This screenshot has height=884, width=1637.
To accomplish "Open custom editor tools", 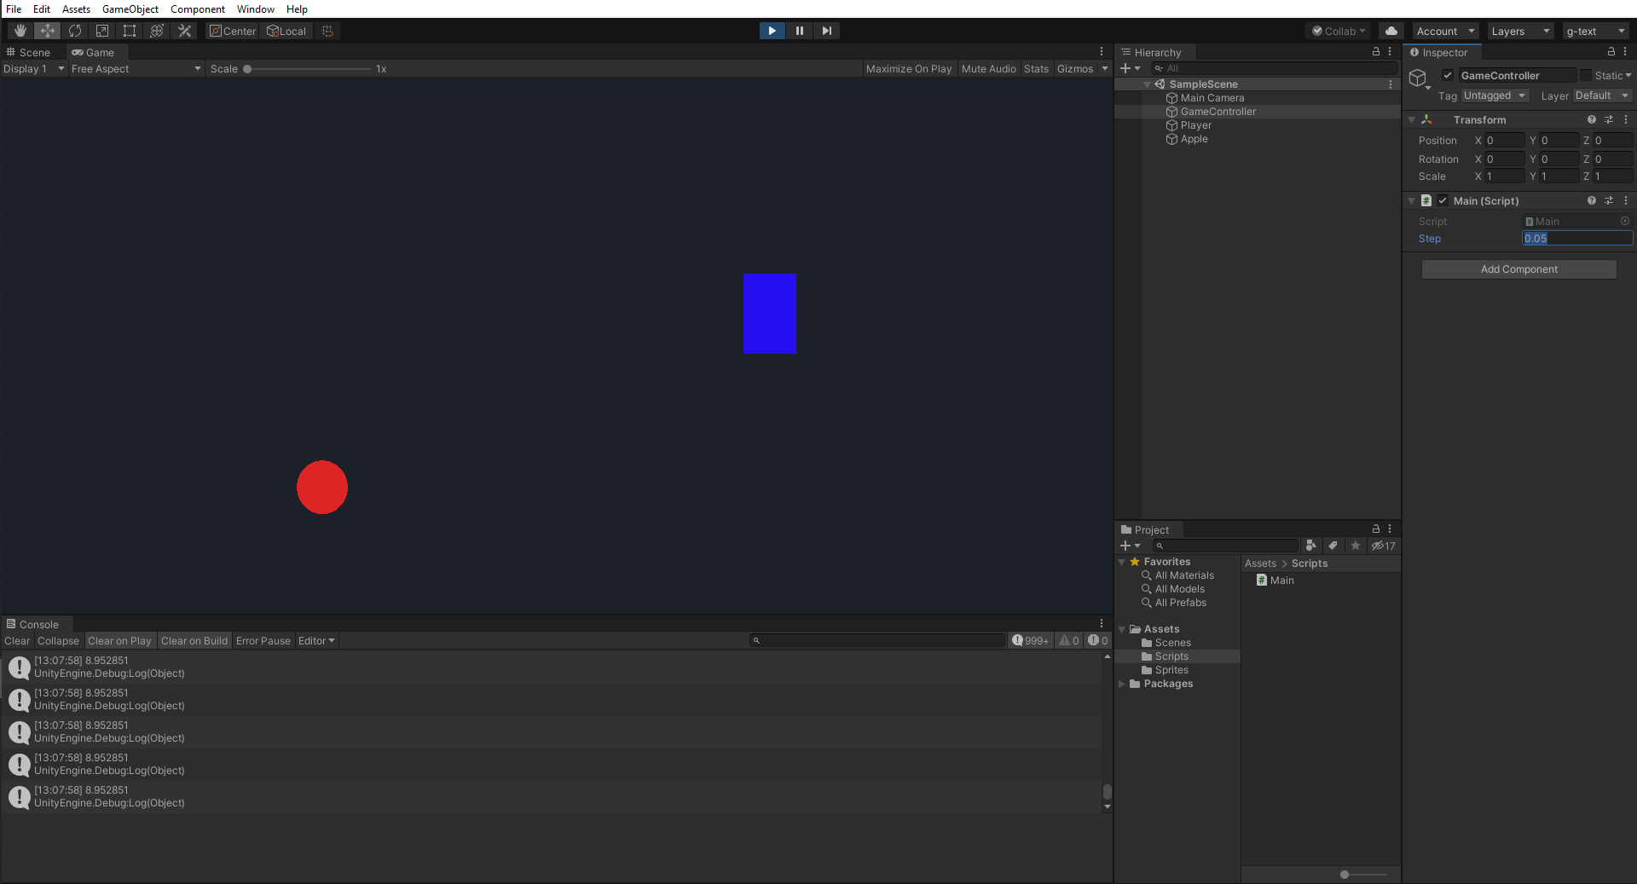I will (x=184, y=31).
